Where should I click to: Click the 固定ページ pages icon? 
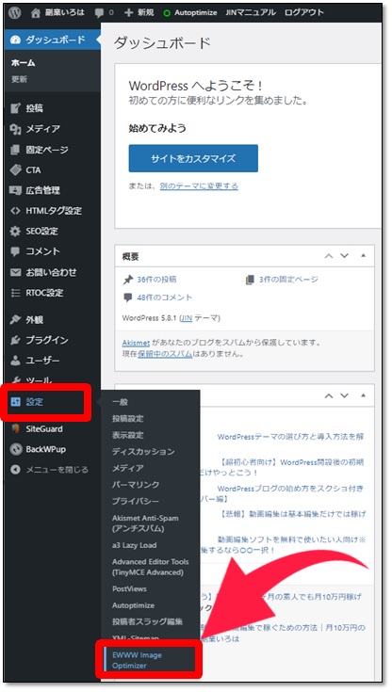pos(15,150)
